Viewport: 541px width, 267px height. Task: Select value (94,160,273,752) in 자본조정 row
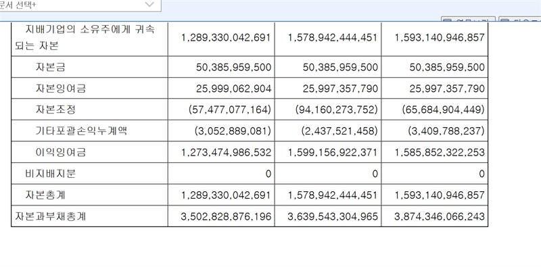pyautogui.click(x=336, y=110)
